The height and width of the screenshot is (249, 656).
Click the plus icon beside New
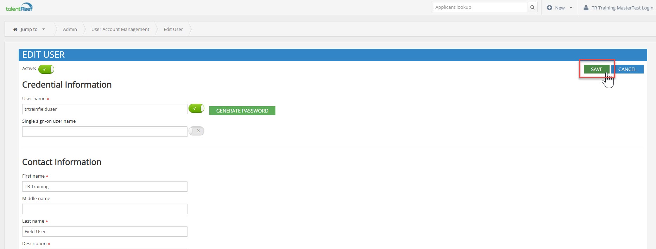pyautogui.click(x=549, y=8)
